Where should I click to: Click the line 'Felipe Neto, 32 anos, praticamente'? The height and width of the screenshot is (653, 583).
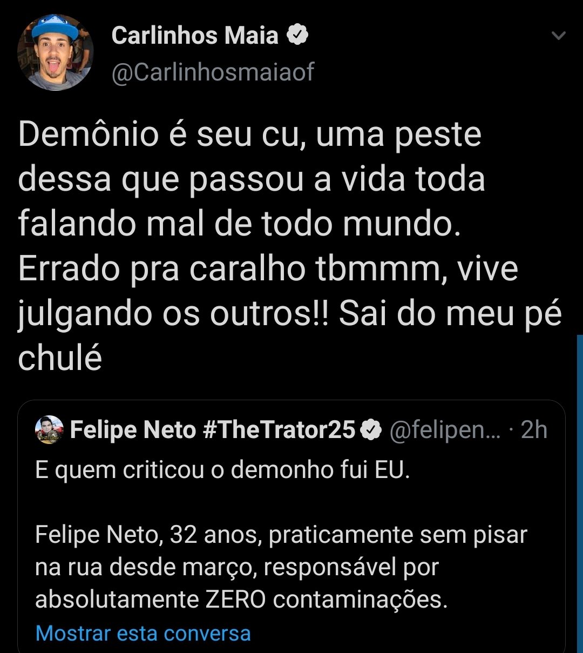(x=281, y=535)
